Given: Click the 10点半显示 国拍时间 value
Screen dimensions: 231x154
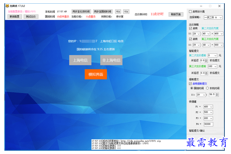Looking at the screenshot, I should click(x=63, y=17).
